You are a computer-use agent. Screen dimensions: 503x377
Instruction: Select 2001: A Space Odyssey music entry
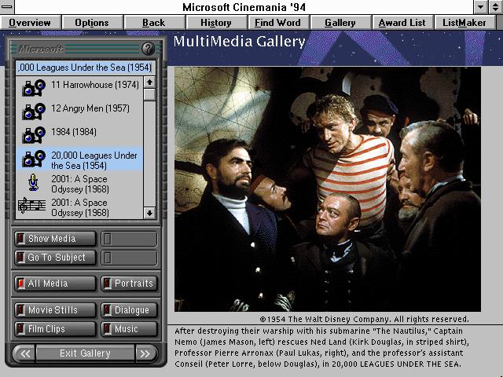(79, 207)
